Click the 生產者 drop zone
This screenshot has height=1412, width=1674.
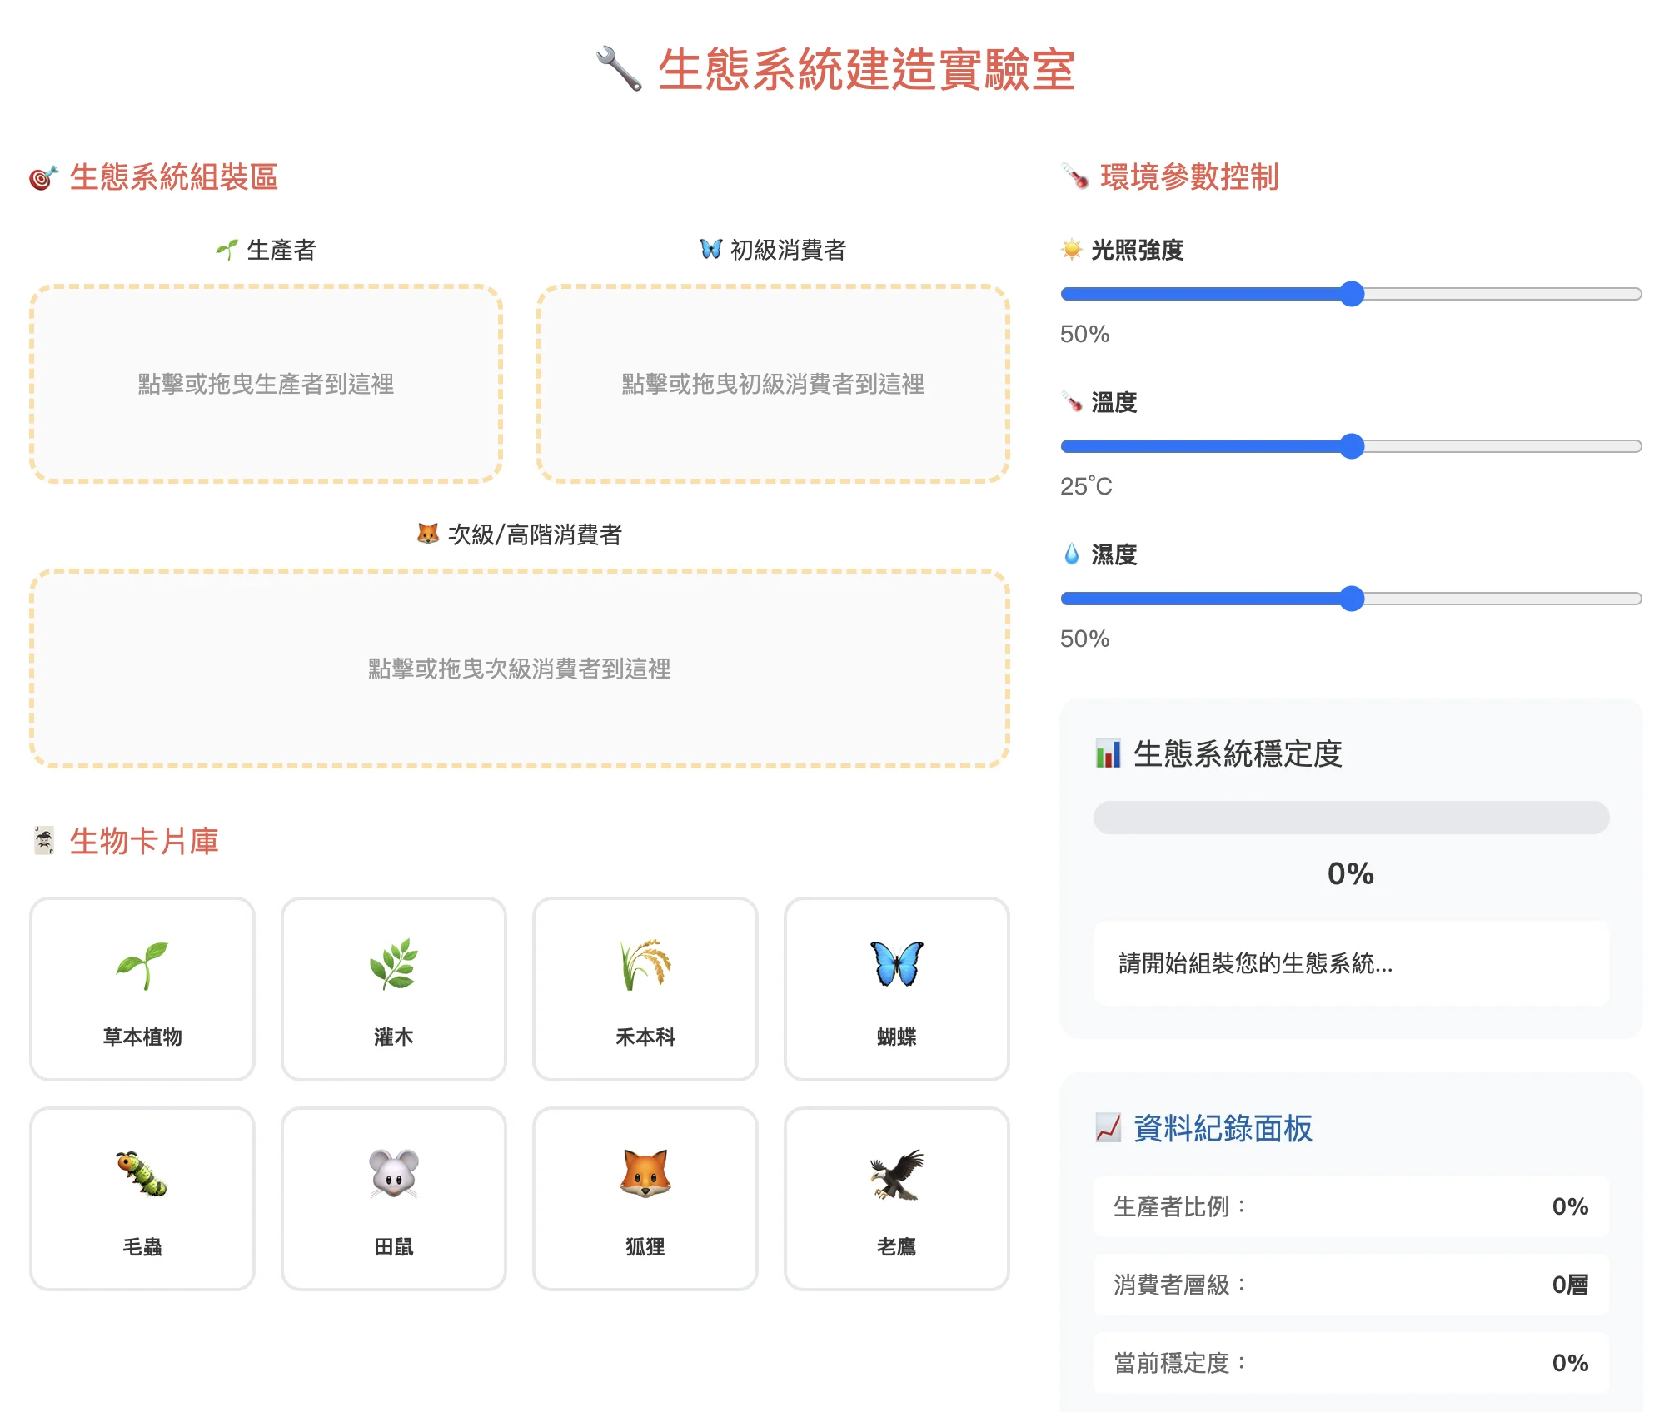click(x=266, y=384)
